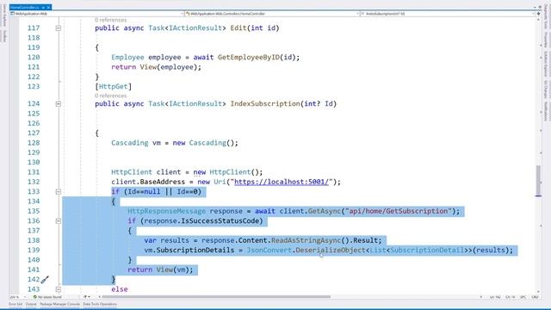This screenshot has width=551, height=310.
Task: Click the DeserializeObject method at line 139
Action: pos(331,251)
